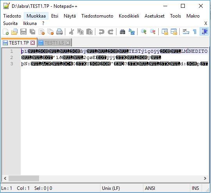
Task: Open the Koodikieli menu
Action: (x=129, y=16)
